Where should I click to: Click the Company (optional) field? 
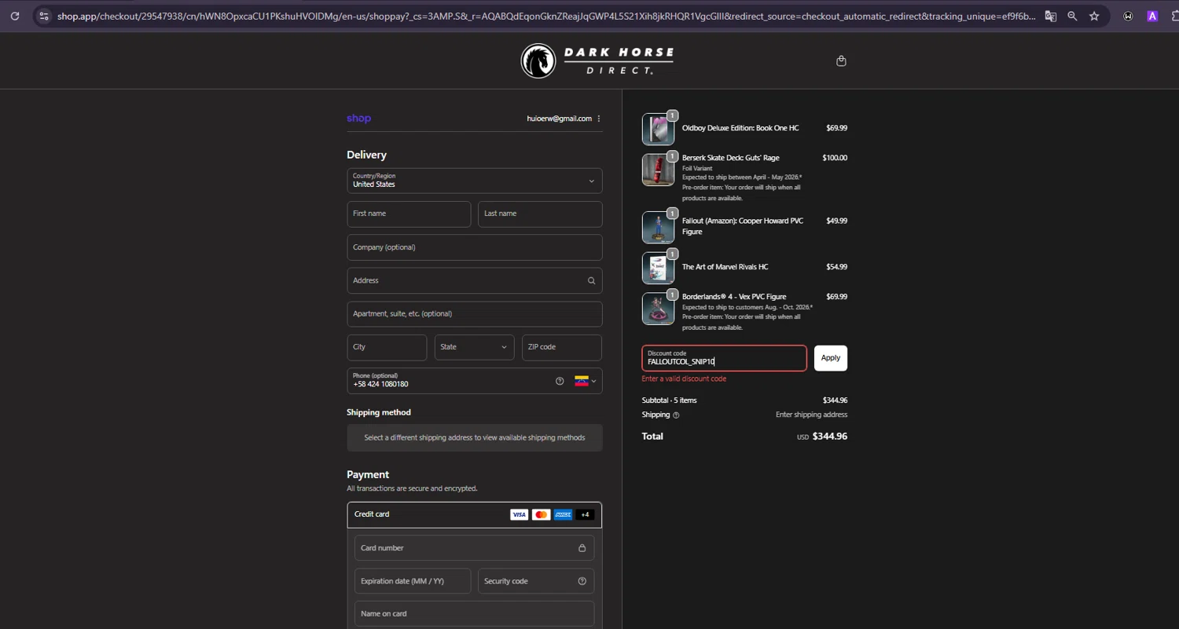point(475,247)
